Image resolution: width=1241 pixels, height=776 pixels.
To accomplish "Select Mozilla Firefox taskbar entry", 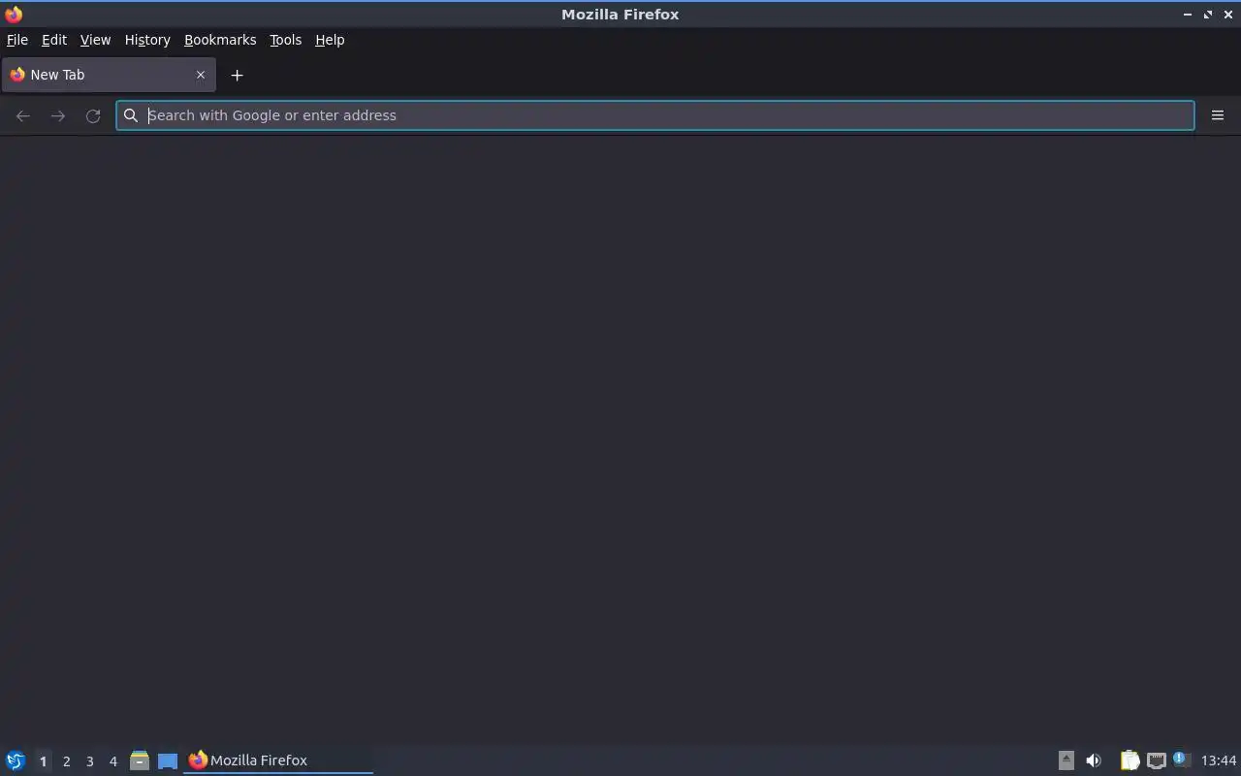I will click(278, 760).
